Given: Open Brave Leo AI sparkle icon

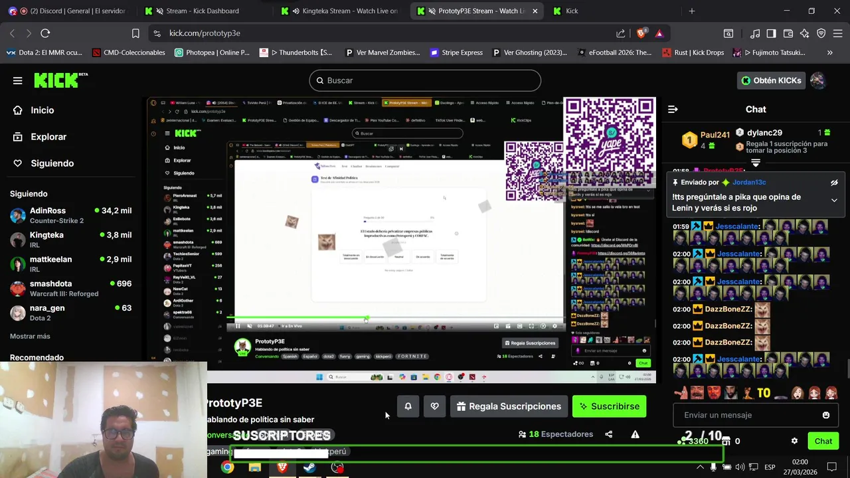Looking at the screenshot, I should (805, 33).
